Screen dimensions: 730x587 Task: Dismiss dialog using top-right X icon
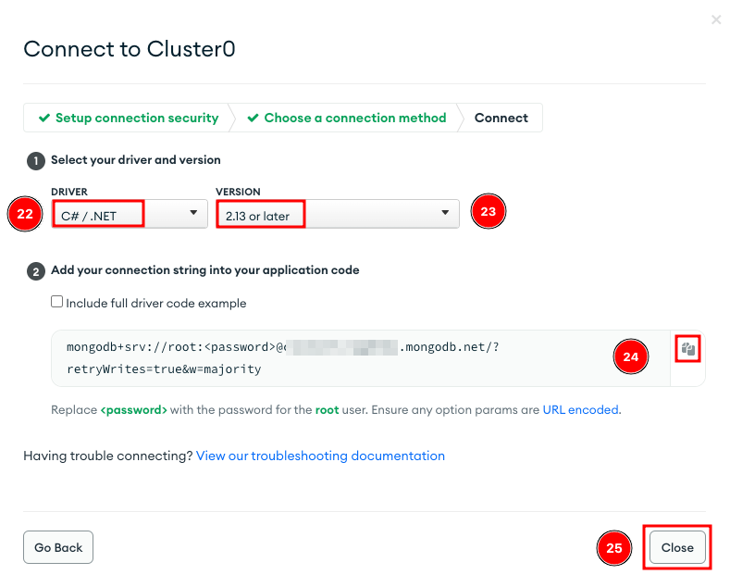pyautogui.click(x=716, y=19)
